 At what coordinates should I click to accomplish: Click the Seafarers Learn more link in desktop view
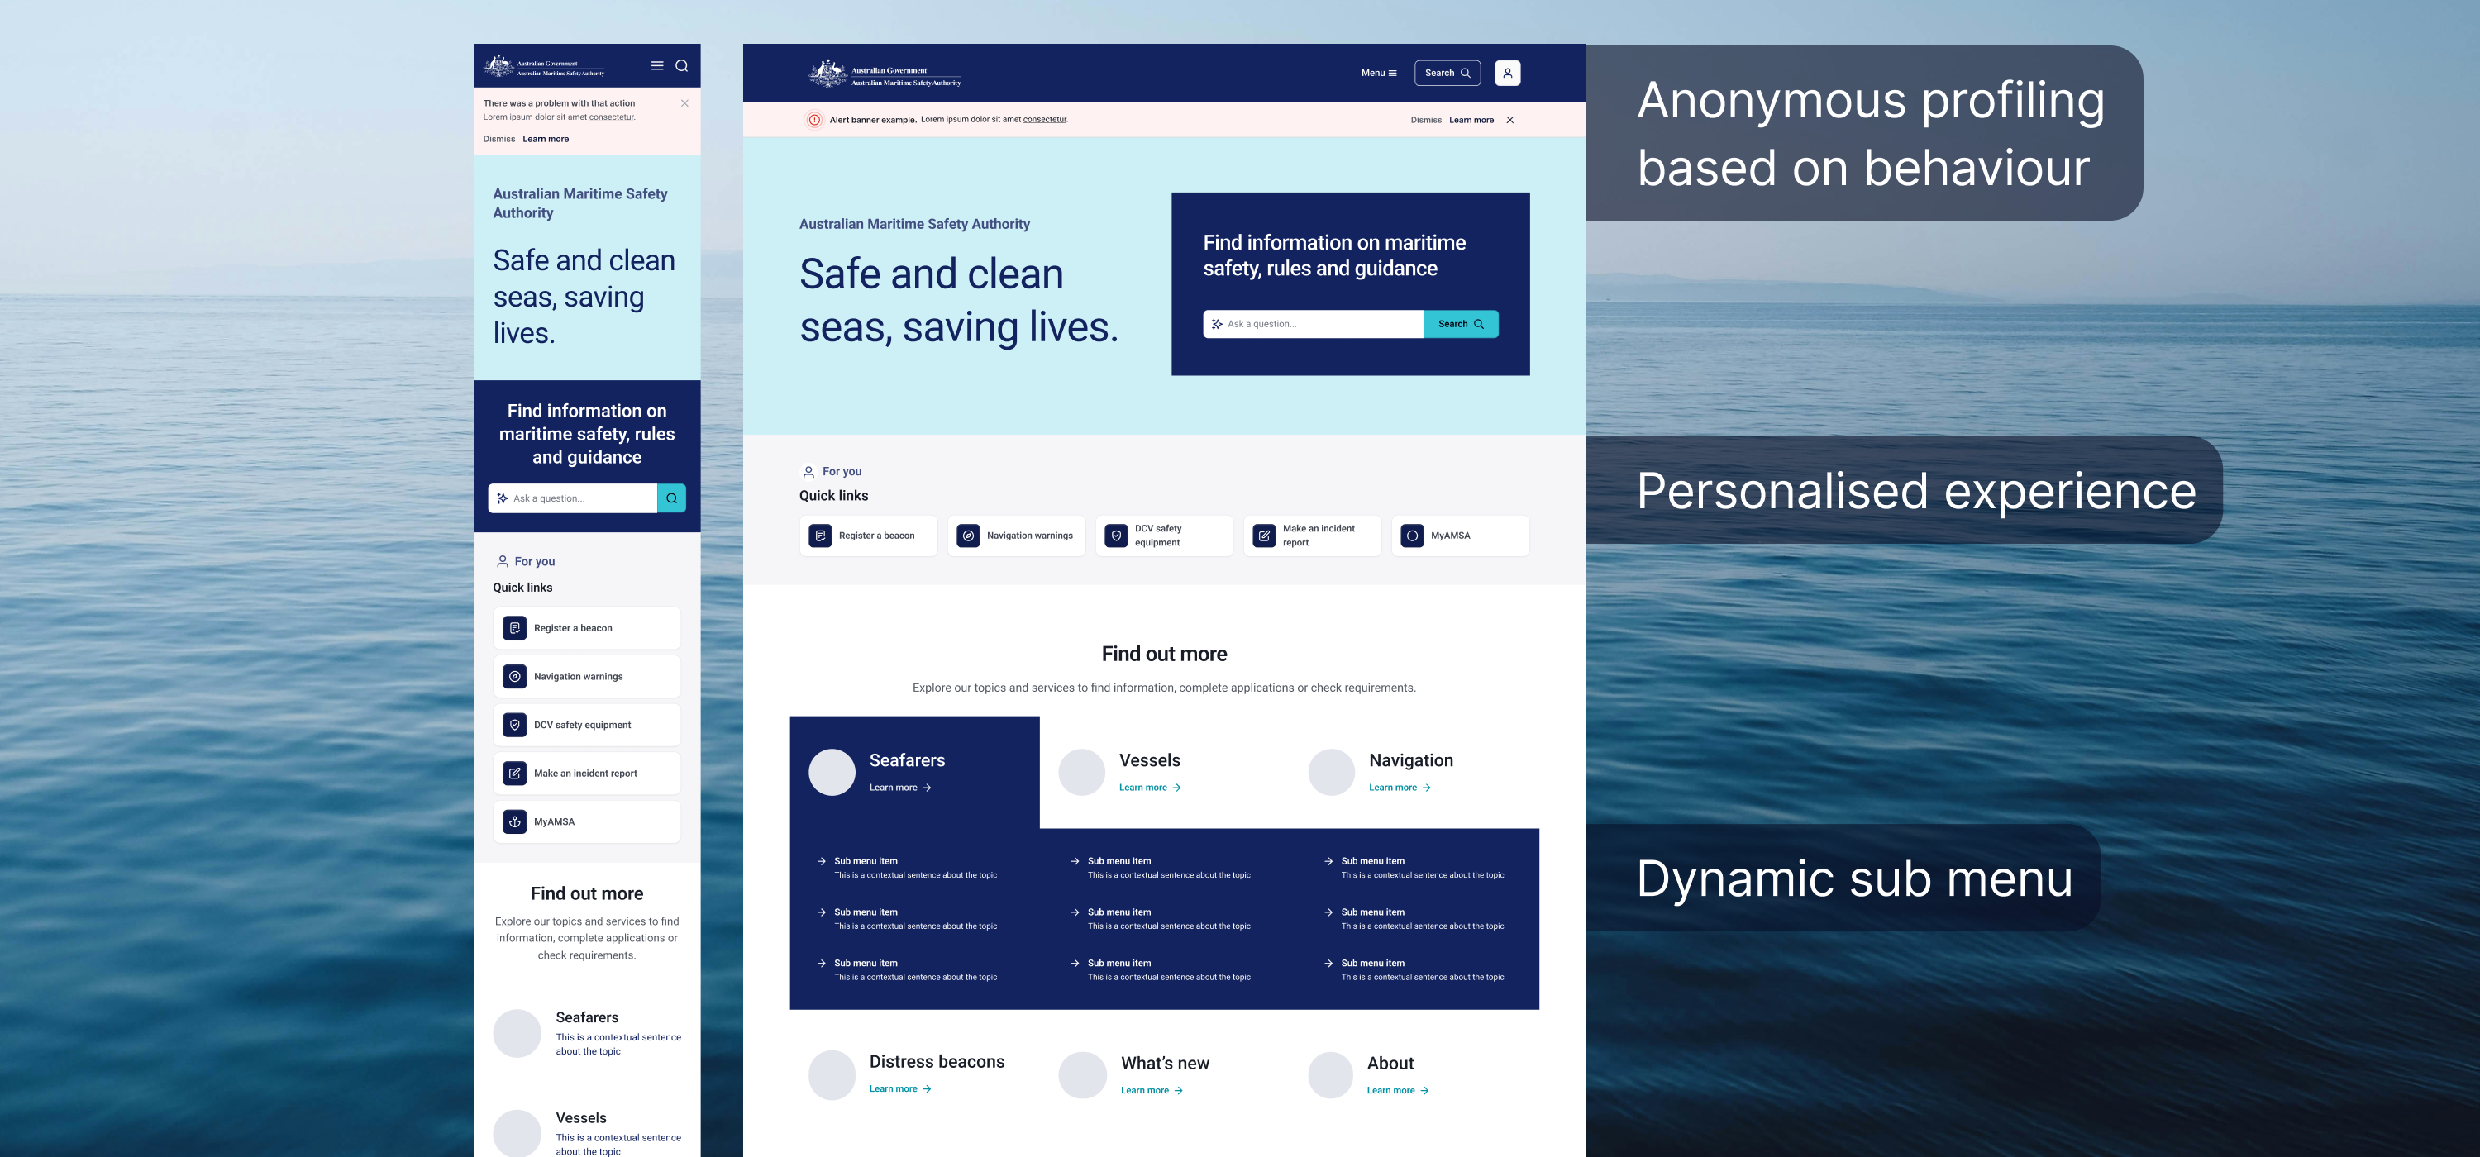pyautogui.click(x=900, y=788)
